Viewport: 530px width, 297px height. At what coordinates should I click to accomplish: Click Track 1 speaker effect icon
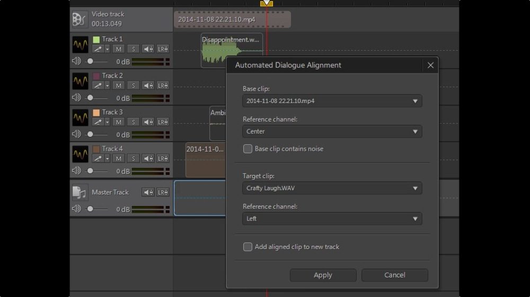pos(148,49)
